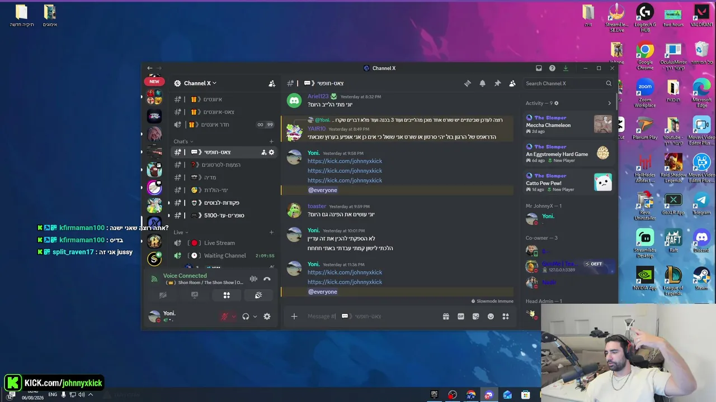Open the Meccha Chameleon activity card
Screen dimensions: 716x402
click(x=568, y=124)
